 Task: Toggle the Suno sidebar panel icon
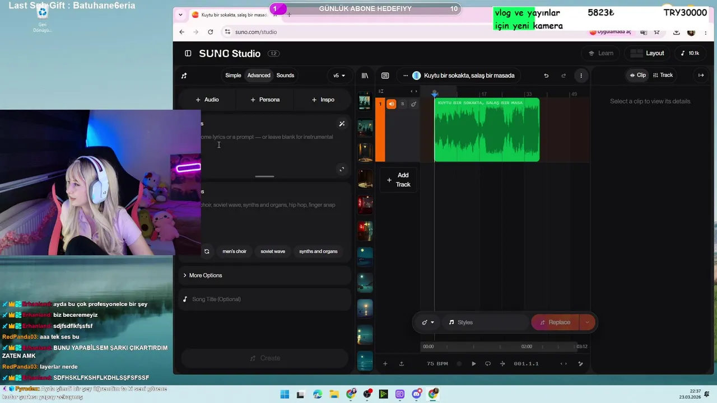coord(188,53)
